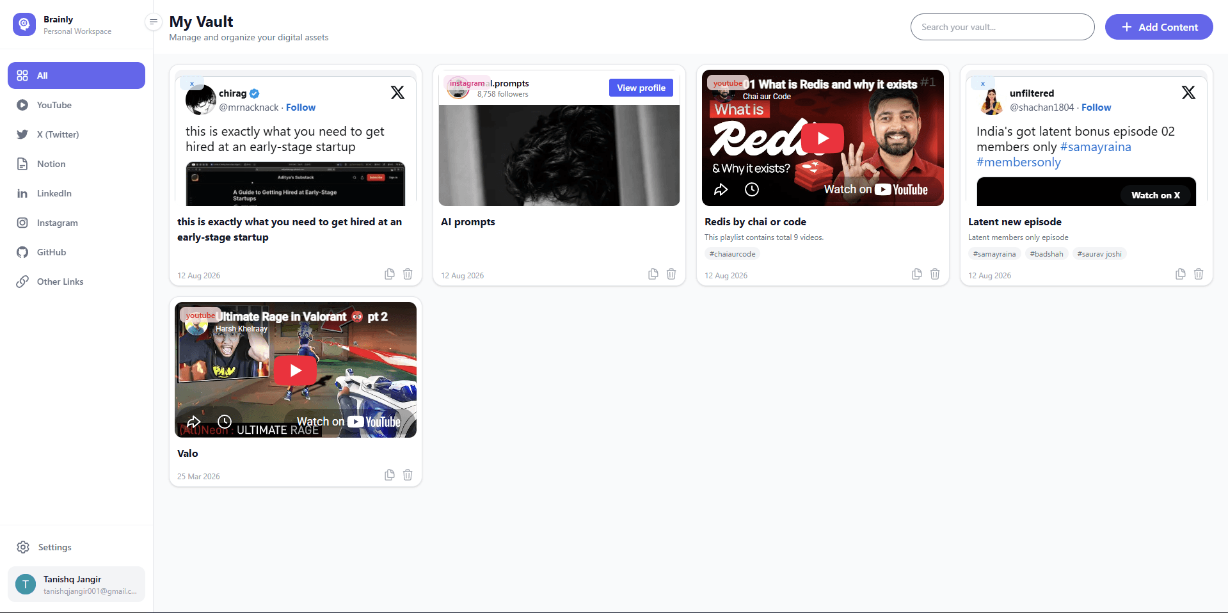This screenshot has height=613, width=1228.
Task: Collapse the sidebar with the toggle icon
Action: 153,22
